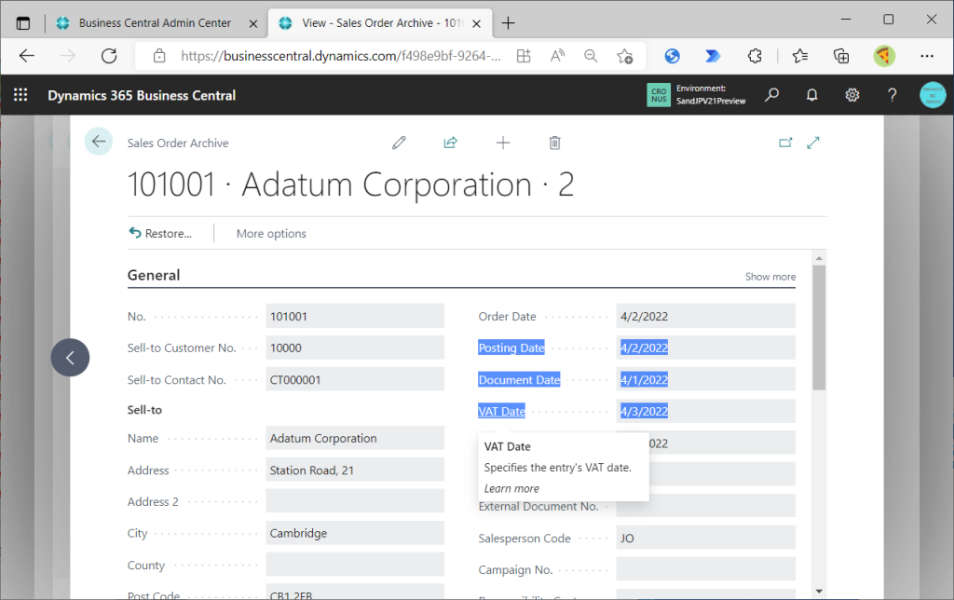The image size is (954, 600).
Task: Open the Help question mark
Action: point(892,95)
